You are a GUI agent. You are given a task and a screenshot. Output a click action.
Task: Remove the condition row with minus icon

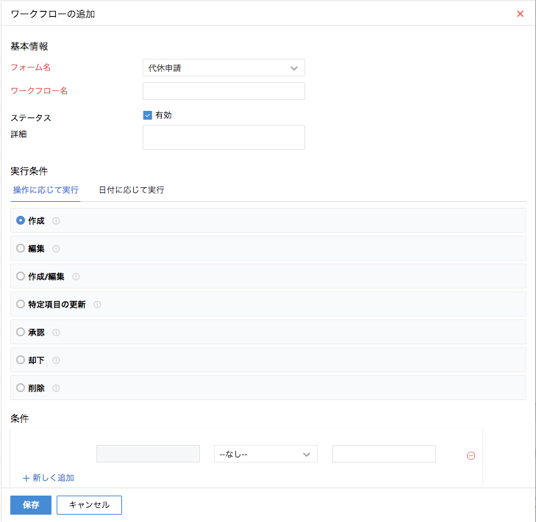471,455
